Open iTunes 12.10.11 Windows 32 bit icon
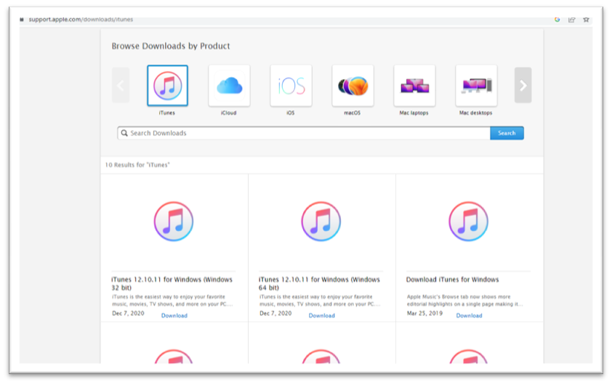This screenshot has width=612, height=385. (x=174, y=221)
